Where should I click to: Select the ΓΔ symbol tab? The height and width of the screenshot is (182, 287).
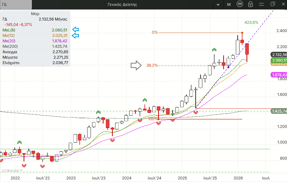point(16,4)
